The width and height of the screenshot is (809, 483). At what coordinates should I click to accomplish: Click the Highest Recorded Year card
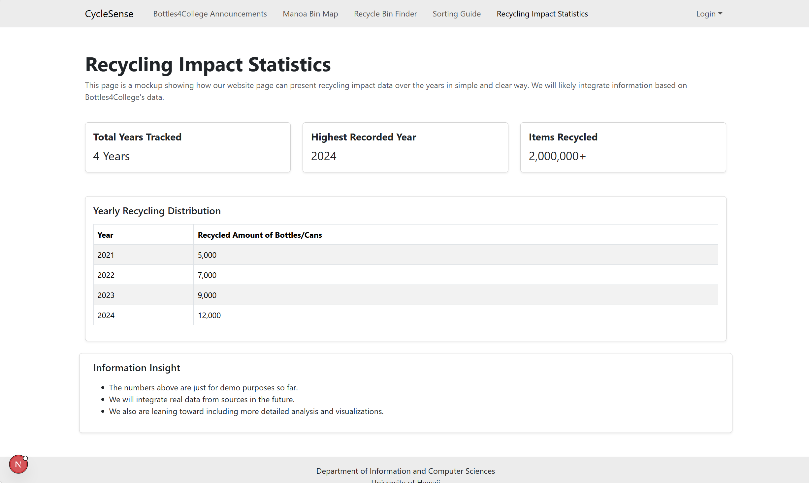pos(405,147)
